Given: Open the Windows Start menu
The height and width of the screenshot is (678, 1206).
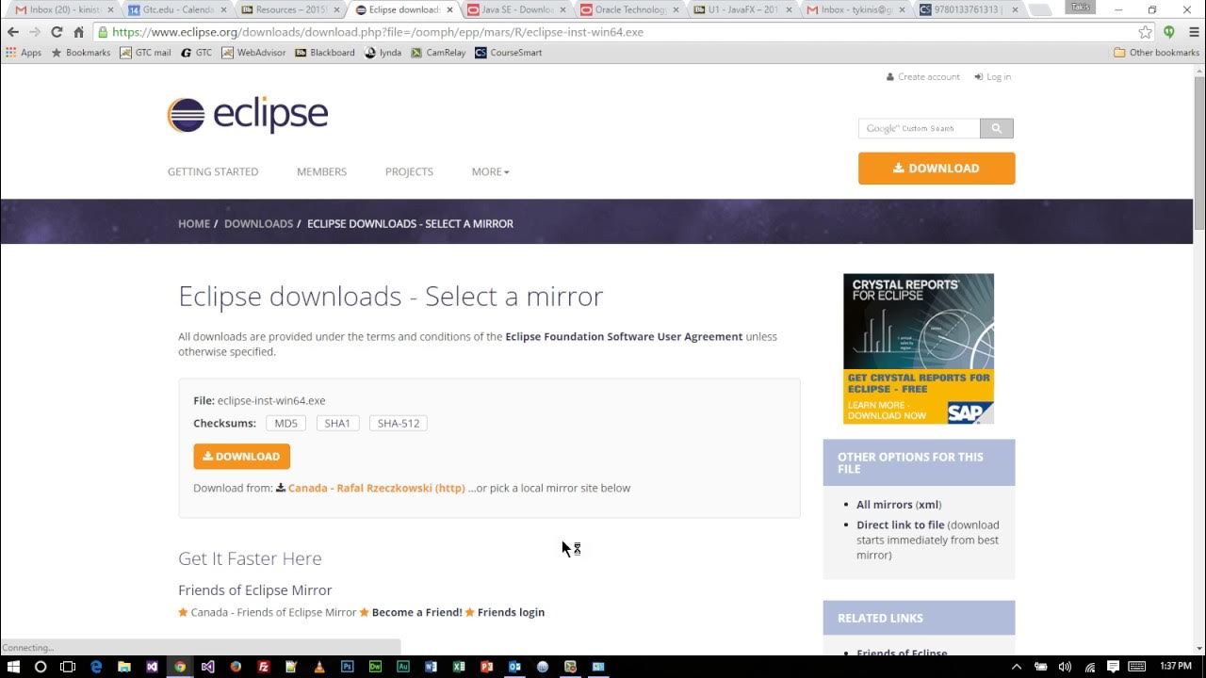Looking at the screenshot, I should (13, 667).
